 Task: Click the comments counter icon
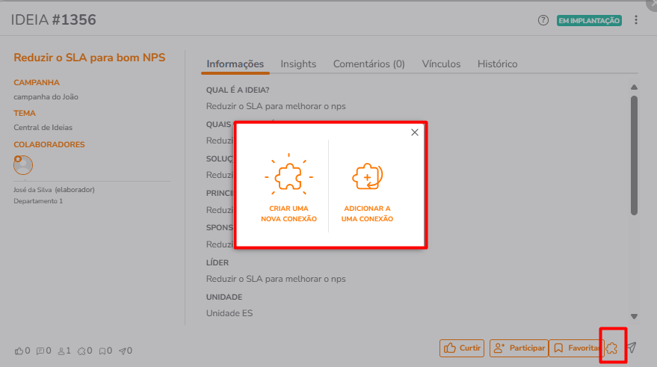40,351
